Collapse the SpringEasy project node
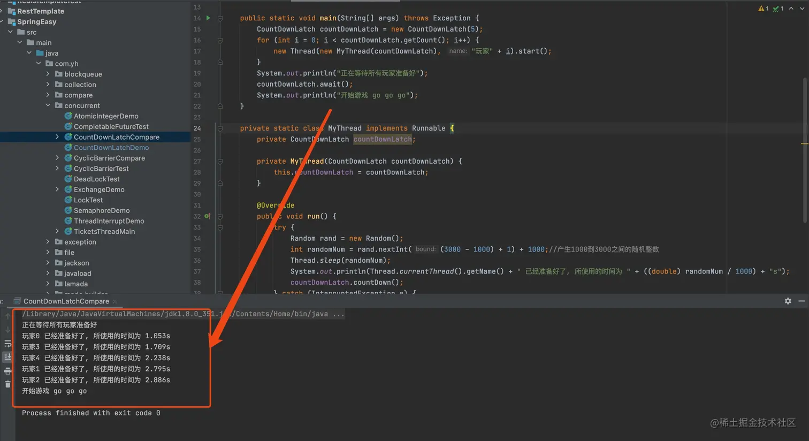 [x=2, y=22]
